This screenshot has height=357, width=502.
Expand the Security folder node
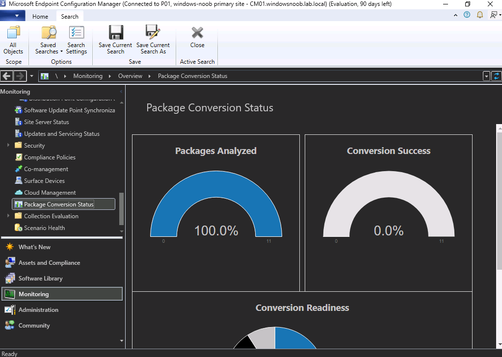tap(8, 145)
